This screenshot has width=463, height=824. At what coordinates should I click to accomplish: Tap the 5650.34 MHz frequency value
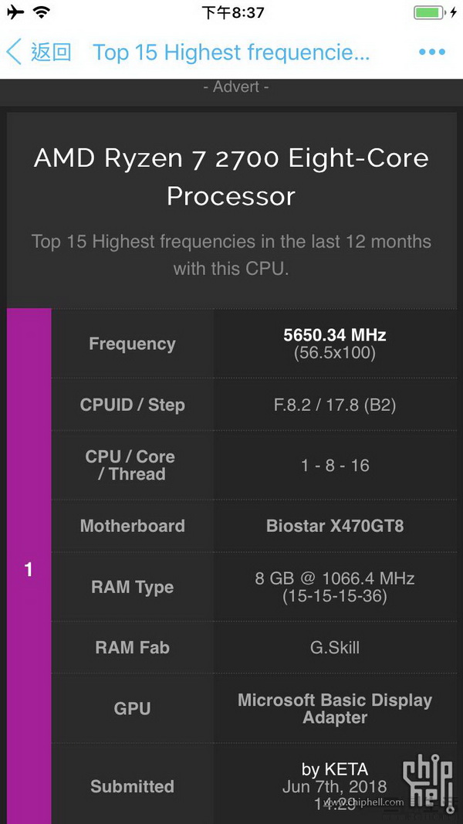pyautogui.click(x=335, y=334)
